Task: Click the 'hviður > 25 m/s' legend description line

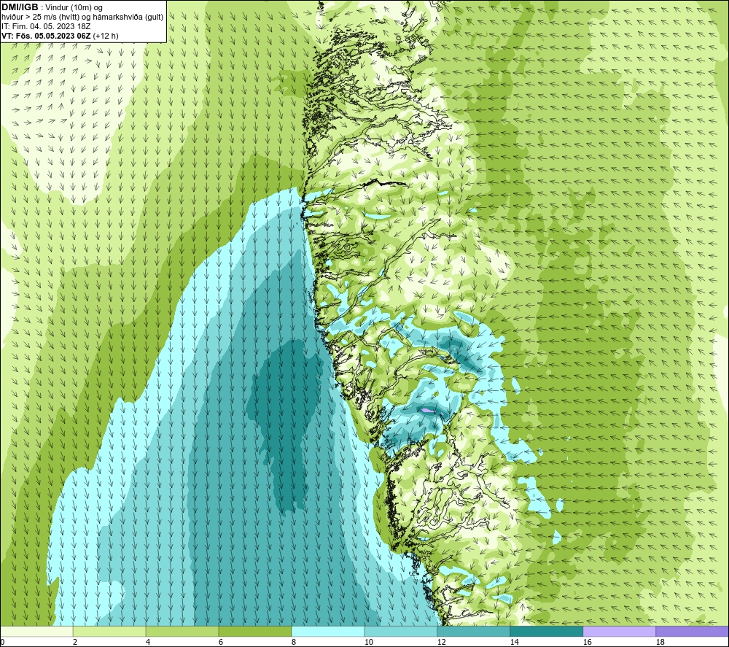Action: [82, 18]
